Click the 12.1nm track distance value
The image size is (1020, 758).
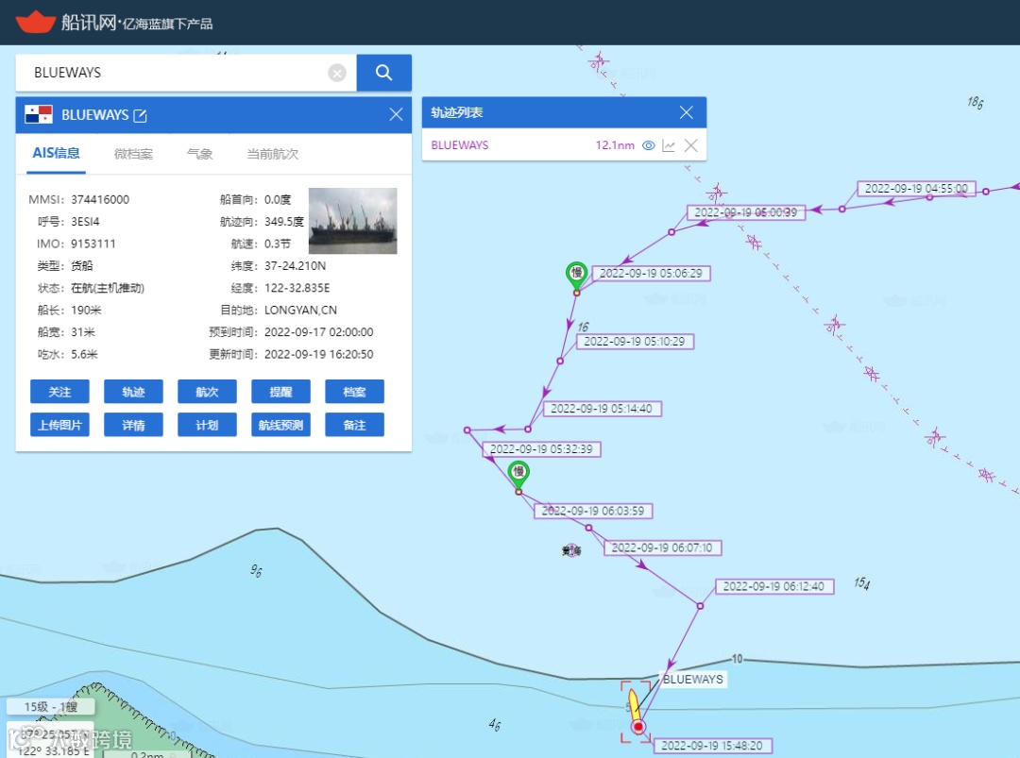(615, 145)
